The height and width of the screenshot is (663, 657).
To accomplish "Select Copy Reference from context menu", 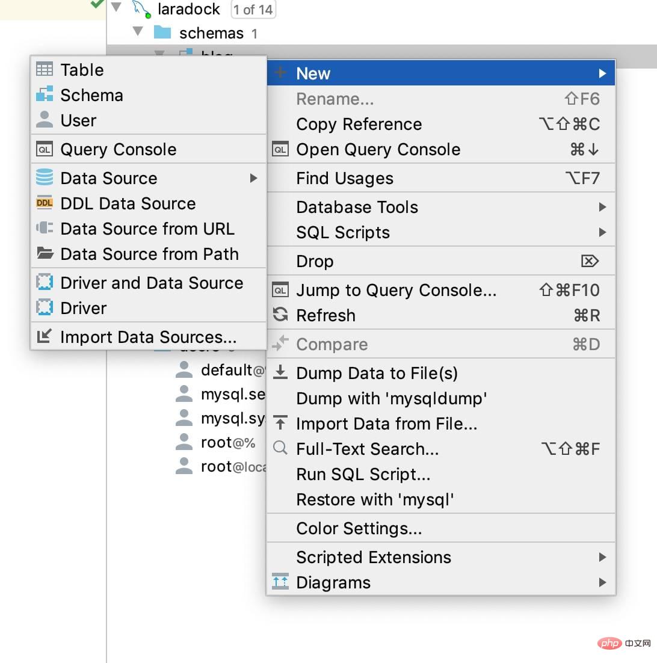I will click(x=441, y=124).
